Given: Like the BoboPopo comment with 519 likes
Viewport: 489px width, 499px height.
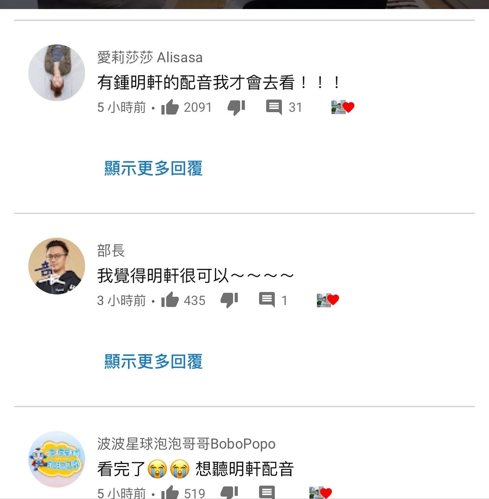Looking at the screenshot, I should (x=170, y=492).
